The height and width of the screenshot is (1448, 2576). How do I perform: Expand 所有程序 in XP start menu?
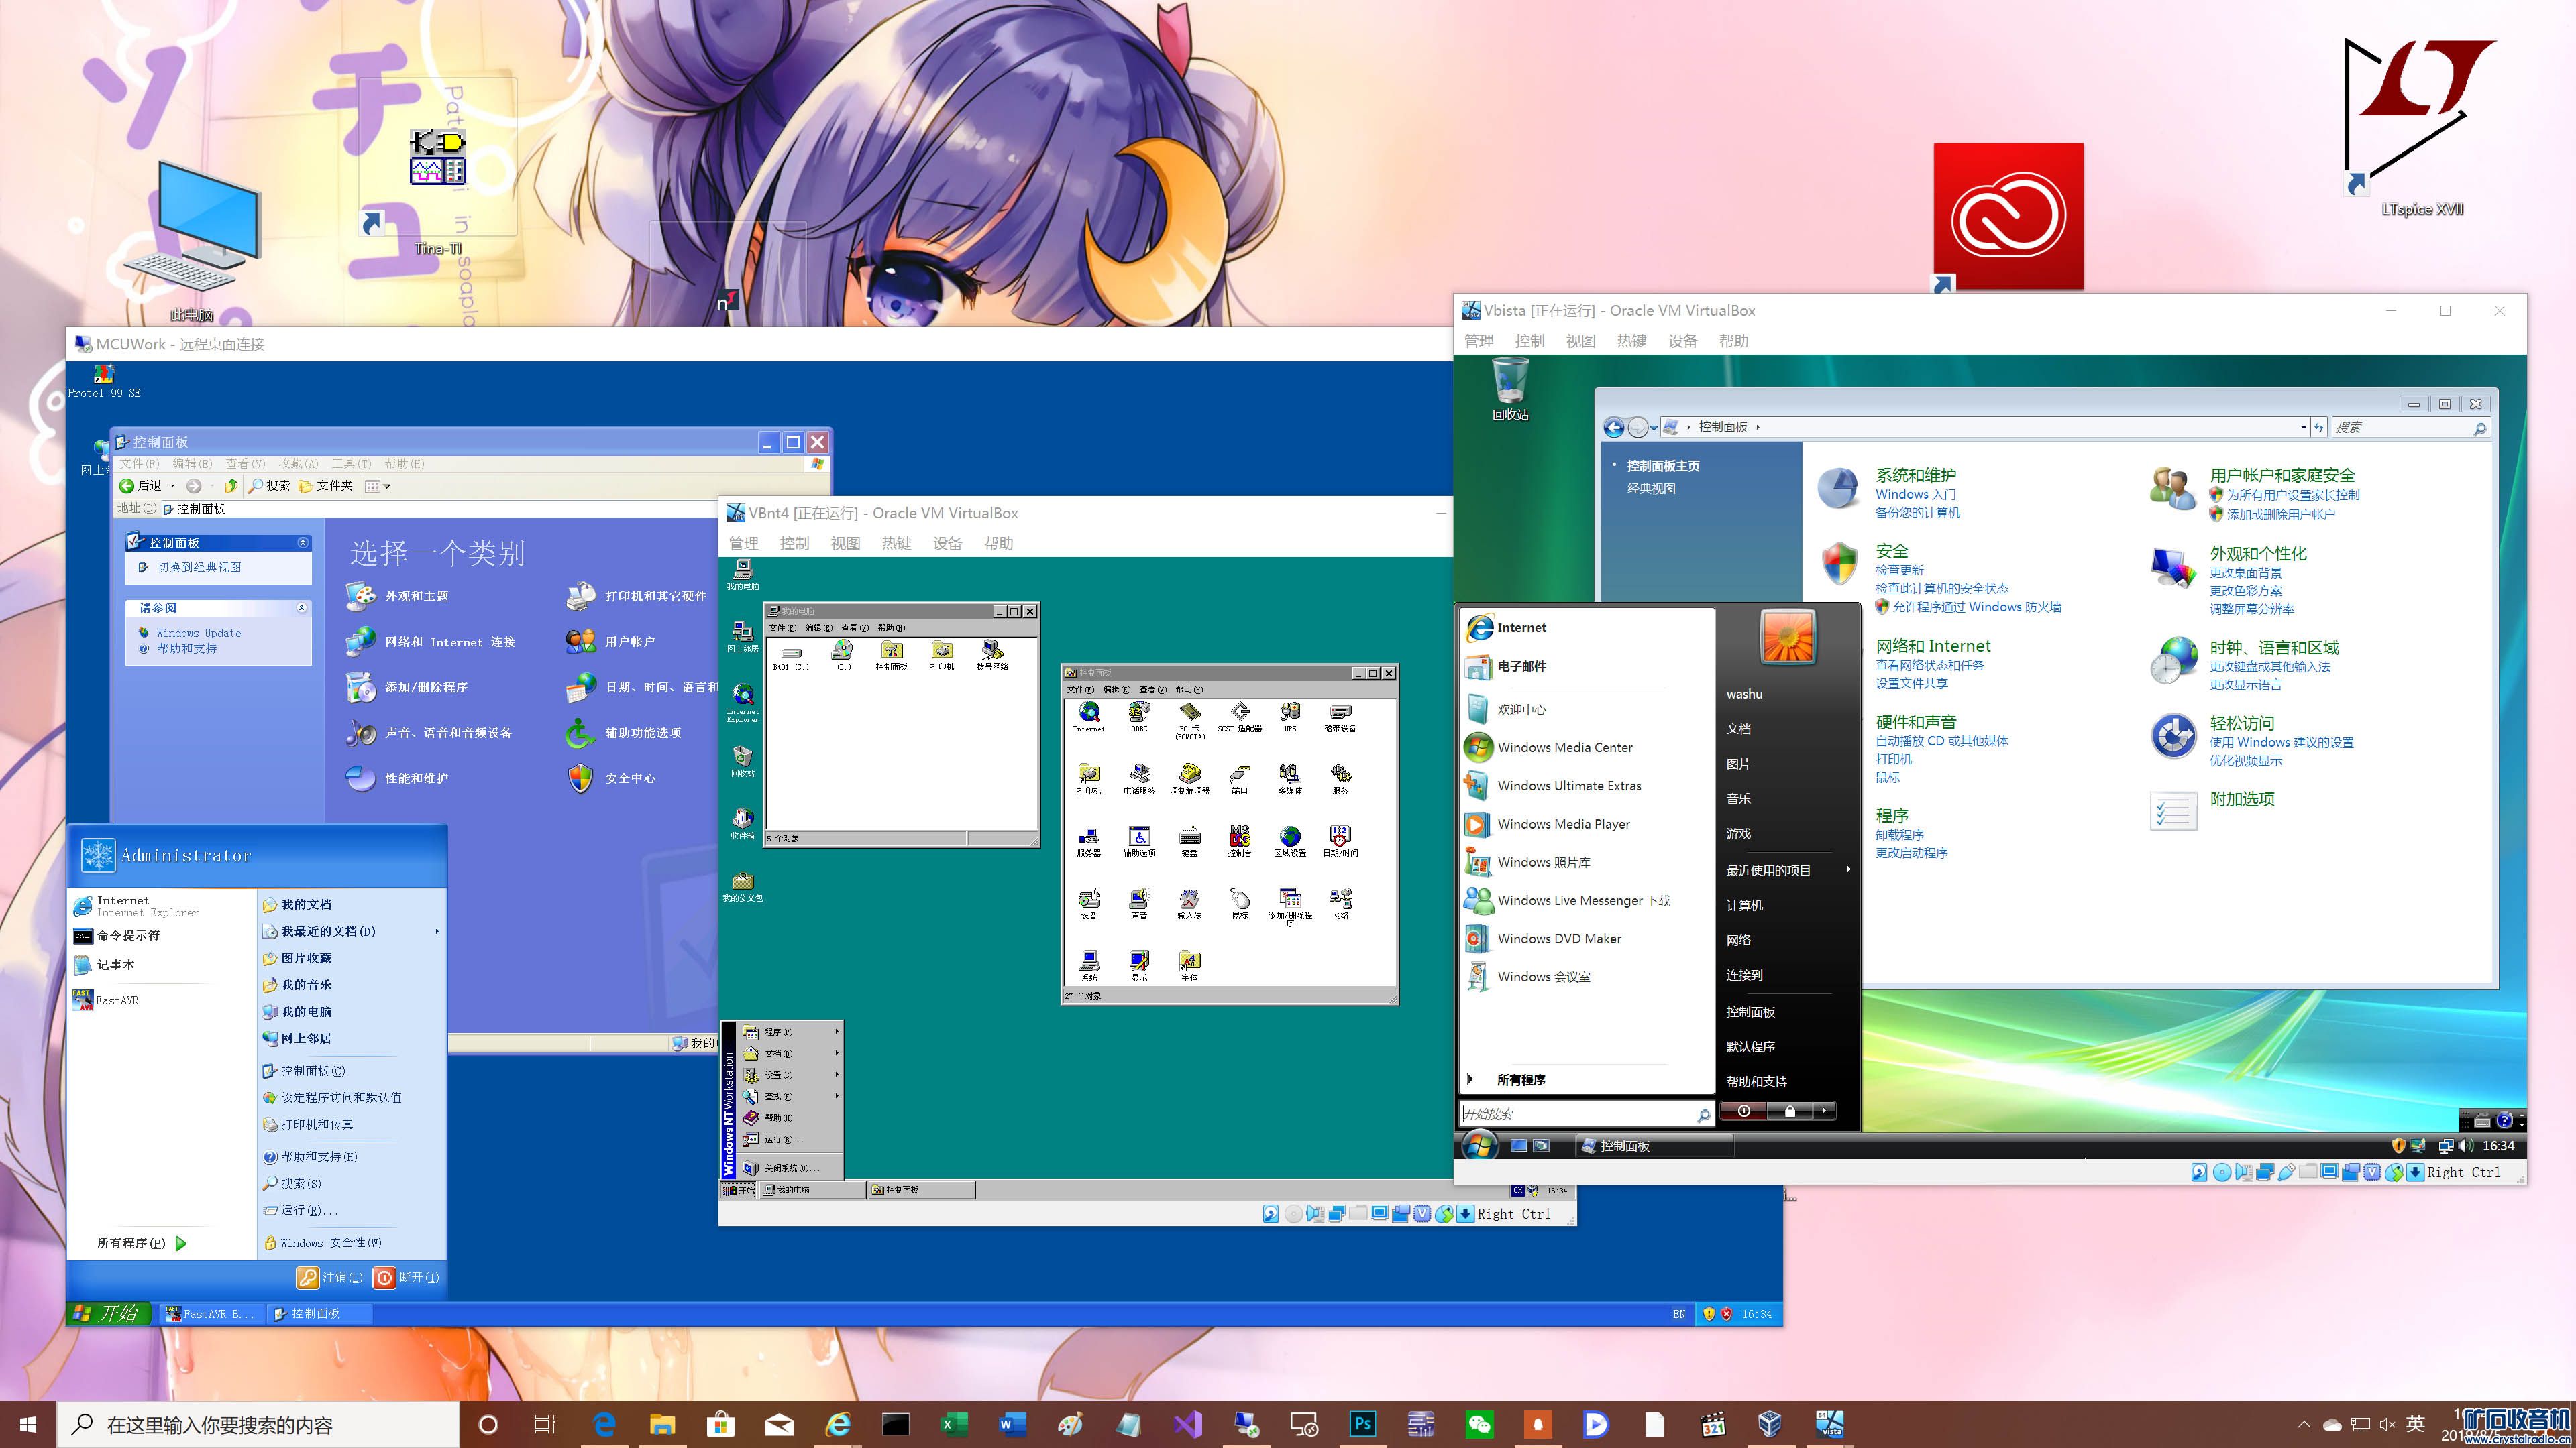(x=142, y=1243)
